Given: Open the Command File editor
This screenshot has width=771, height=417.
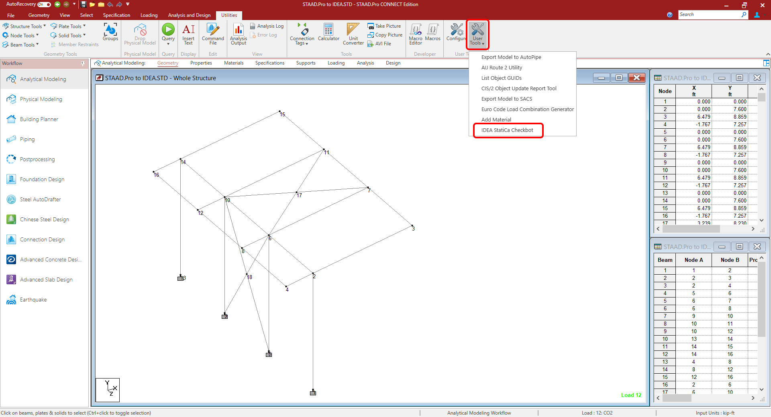Looking at the screenshot, I should coord(212,34).
